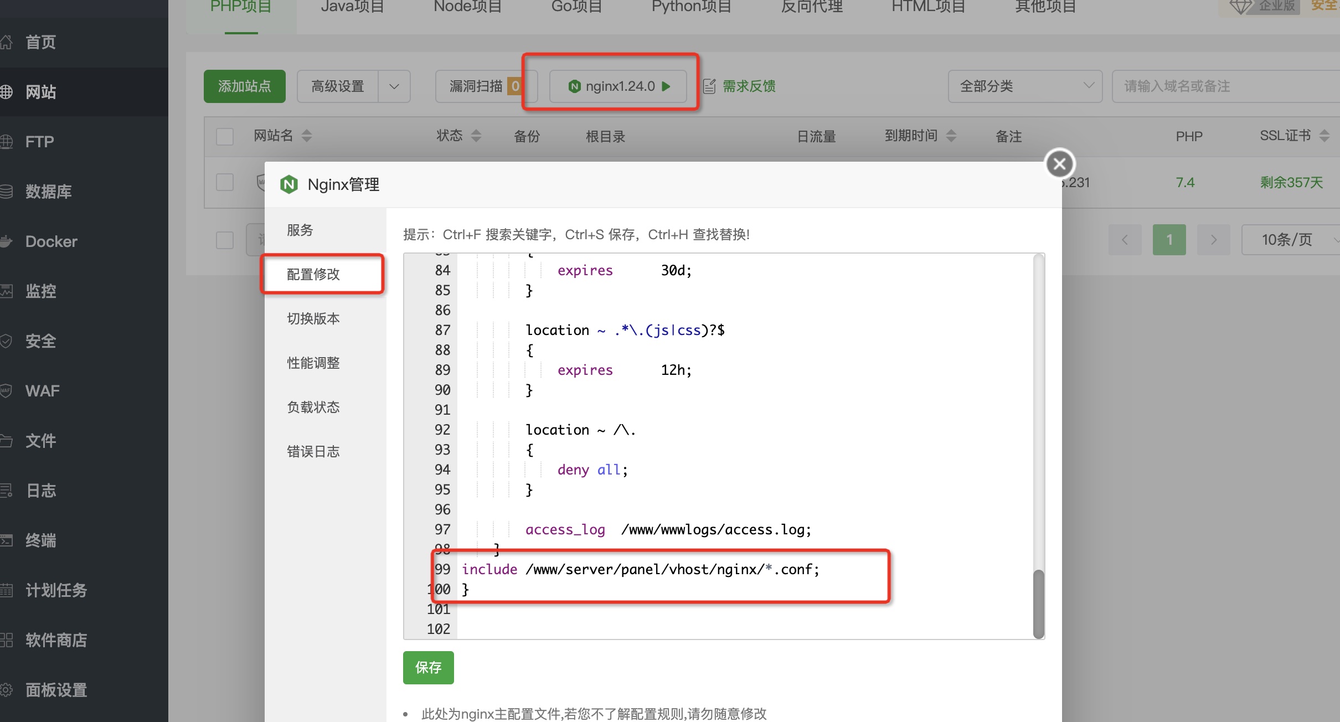Click the green 保存 button

click(x=428, y=667)
